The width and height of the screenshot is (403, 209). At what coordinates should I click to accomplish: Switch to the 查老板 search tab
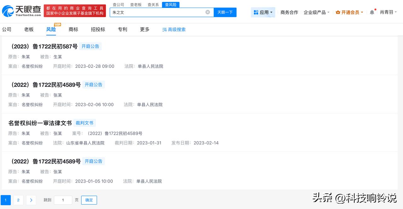(x=136, y=4)
